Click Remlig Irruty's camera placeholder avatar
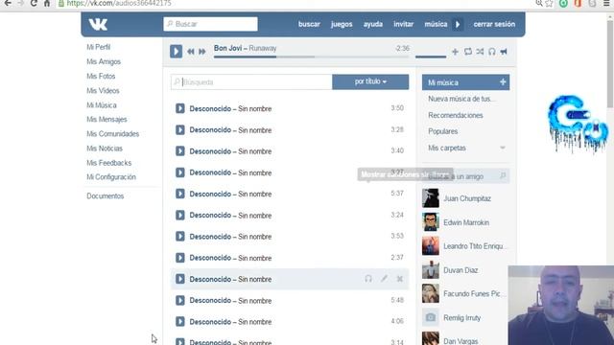614x345 pixels. pos(431,317)
